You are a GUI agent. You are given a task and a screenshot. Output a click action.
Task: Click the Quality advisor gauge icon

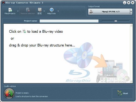pos(9,94)
